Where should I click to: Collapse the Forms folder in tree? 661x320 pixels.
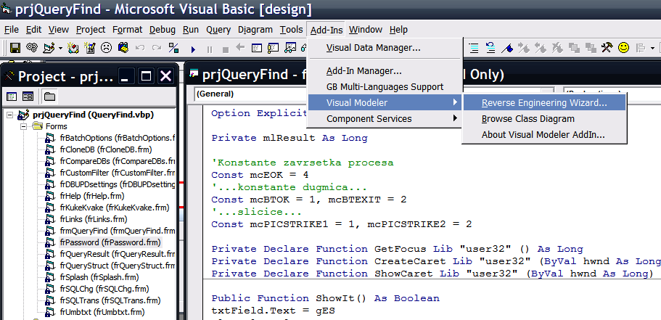point(22,126)
